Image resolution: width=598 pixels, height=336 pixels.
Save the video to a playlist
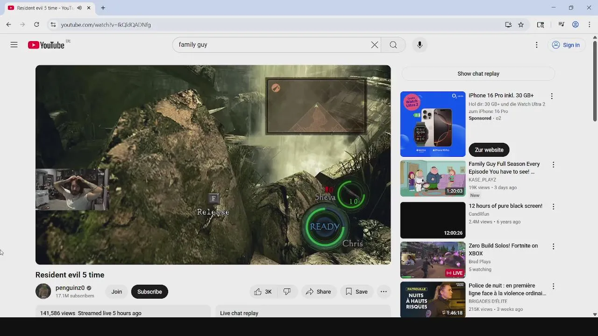point(356,292)
